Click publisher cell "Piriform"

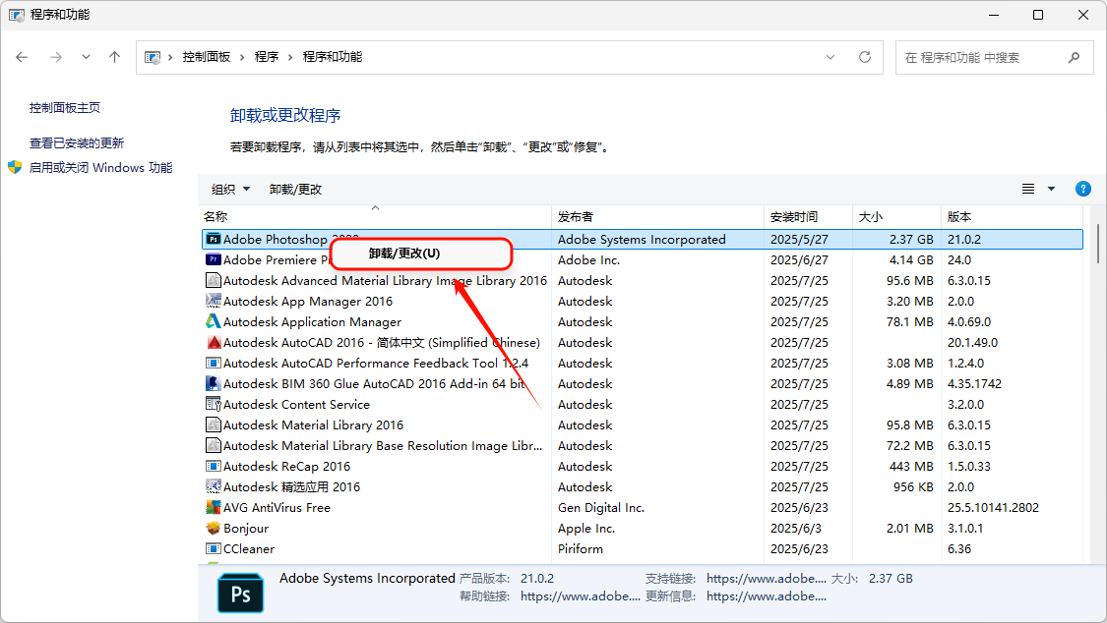click(x=581, y=549)
